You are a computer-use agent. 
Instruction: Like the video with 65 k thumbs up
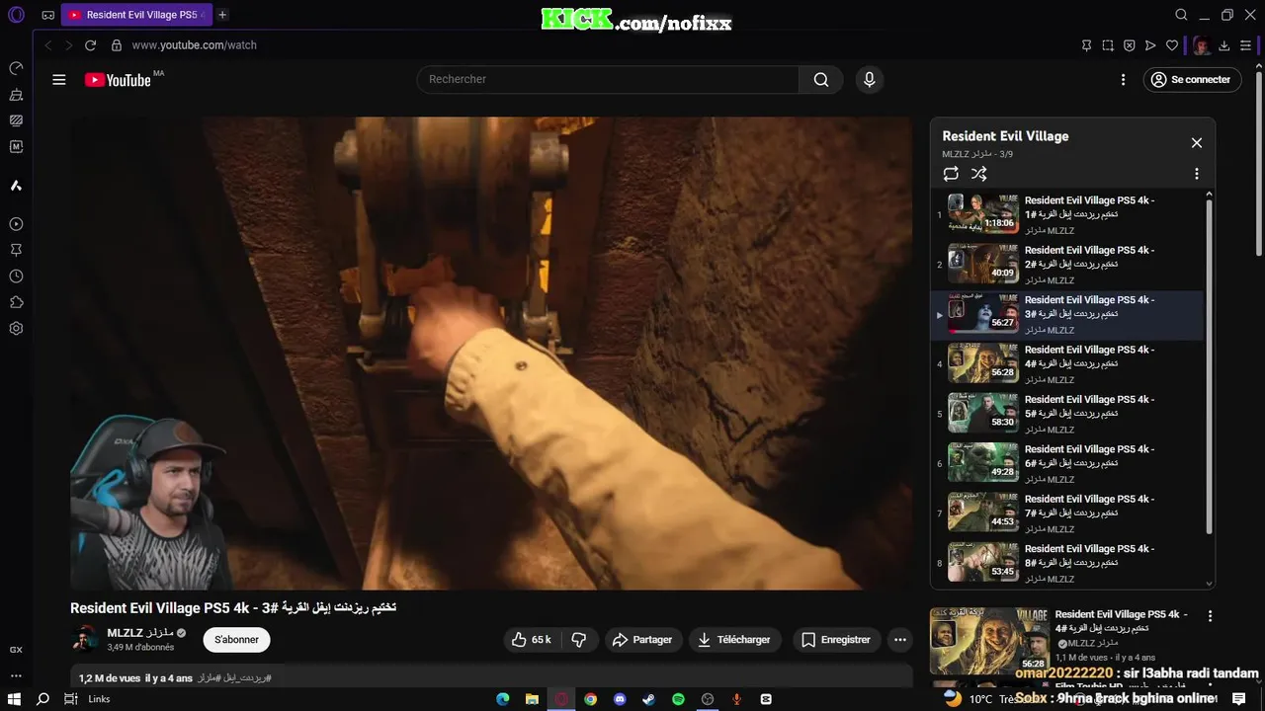532,640
